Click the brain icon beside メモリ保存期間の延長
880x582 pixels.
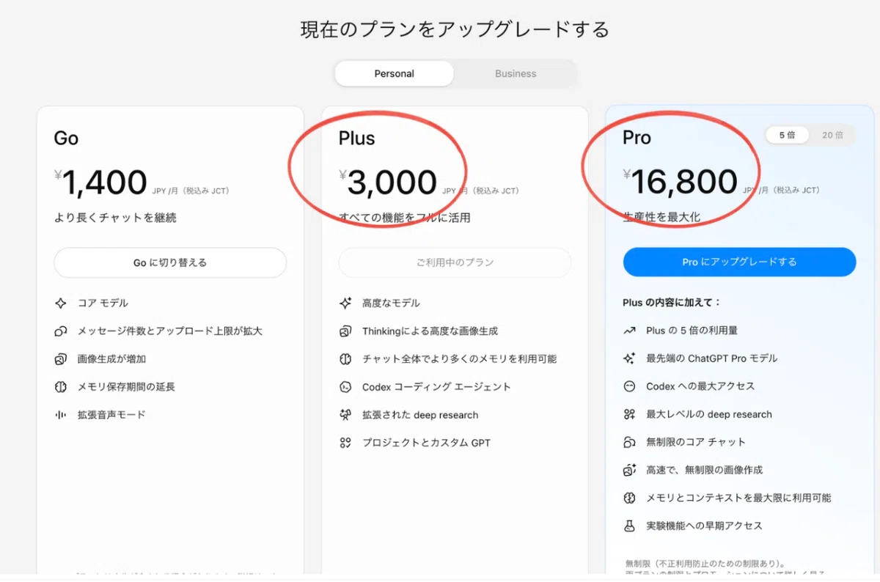point(61,386)
